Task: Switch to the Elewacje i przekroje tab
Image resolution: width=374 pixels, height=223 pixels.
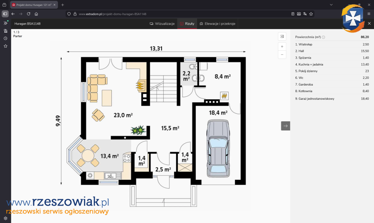Action: pyautogui.click(x=217, y=24)
